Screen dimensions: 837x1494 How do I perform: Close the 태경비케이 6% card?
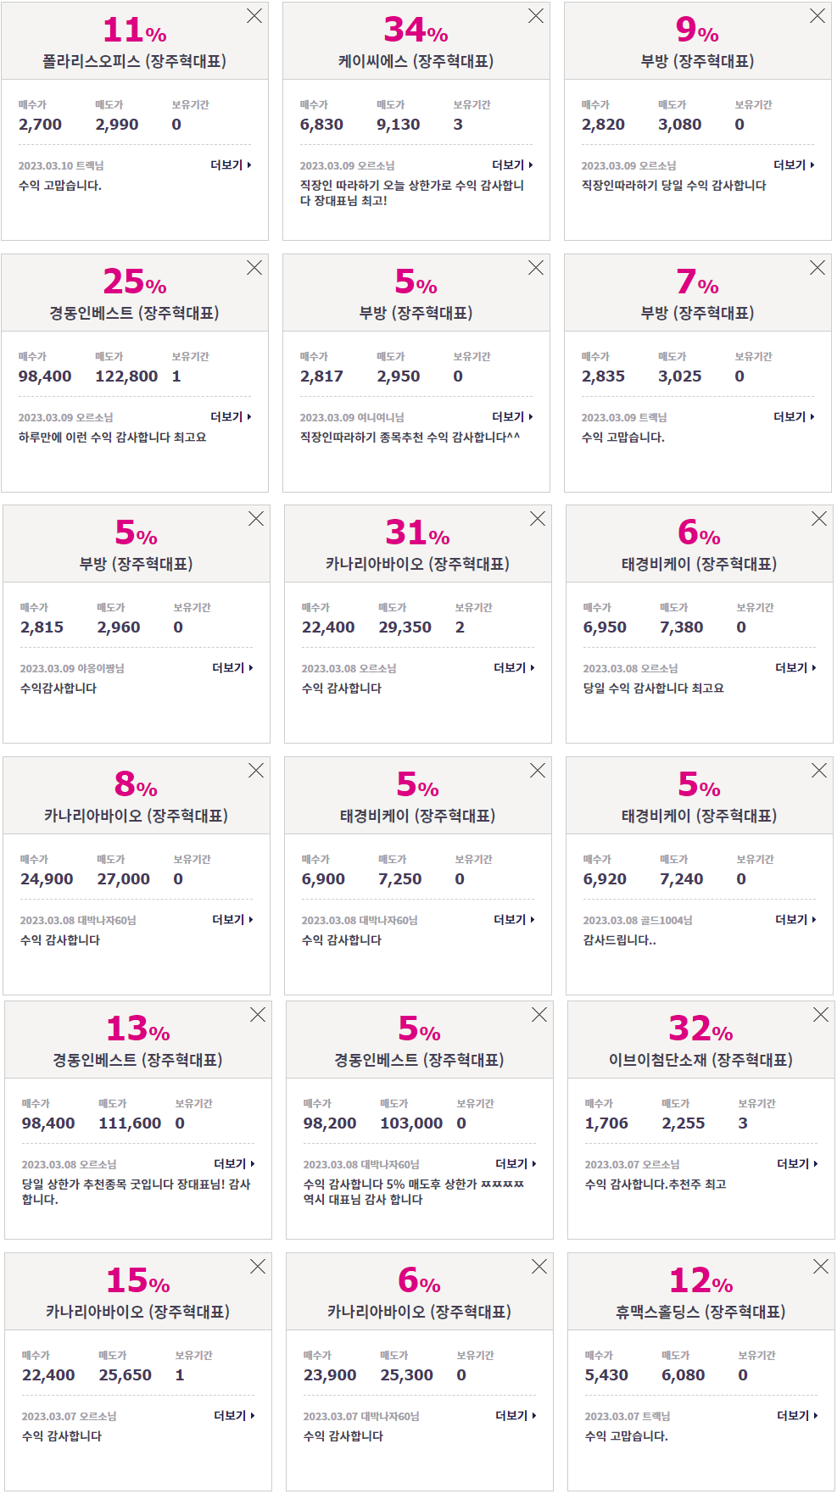(819, 519)
